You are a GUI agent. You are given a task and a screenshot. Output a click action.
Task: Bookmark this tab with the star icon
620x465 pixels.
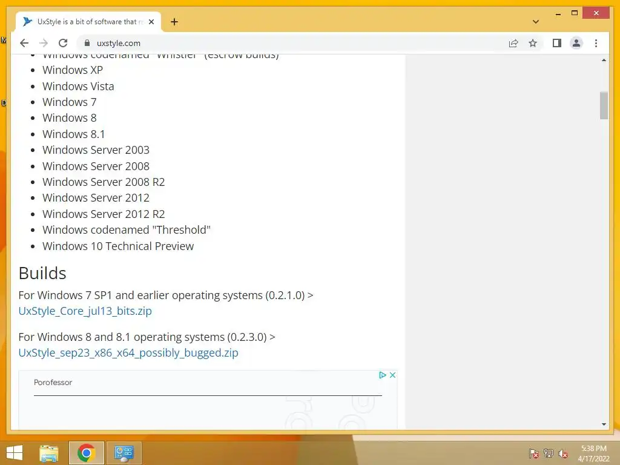pos(533,43)
